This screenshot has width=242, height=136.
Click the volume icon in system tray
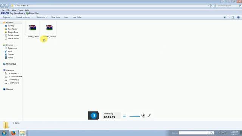pos(226,133)
